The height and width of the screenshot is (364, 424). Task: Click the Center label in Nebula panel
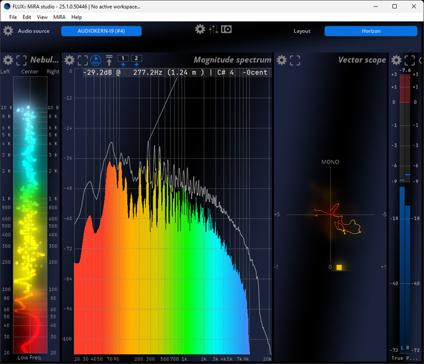click(x=30, y=71)
